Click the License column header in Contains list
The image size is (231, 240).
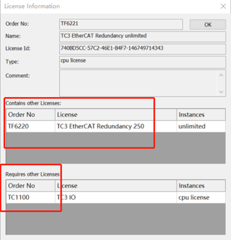[x=116, y=115]
